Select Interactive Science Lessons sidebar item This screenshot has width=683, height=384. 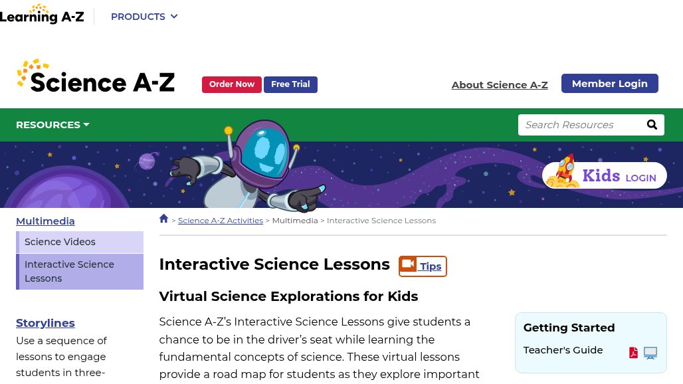click(x=69, y=271)
